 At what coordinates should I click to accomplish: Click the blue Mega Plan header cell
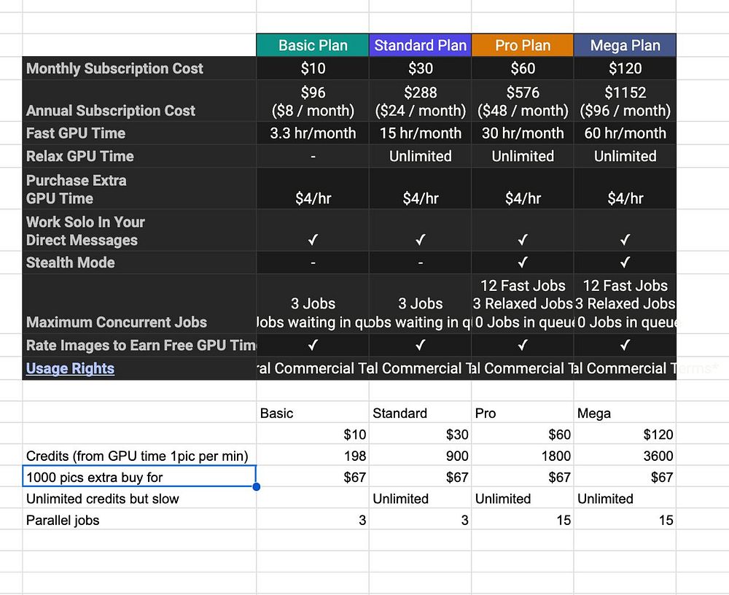coord(625,45)
